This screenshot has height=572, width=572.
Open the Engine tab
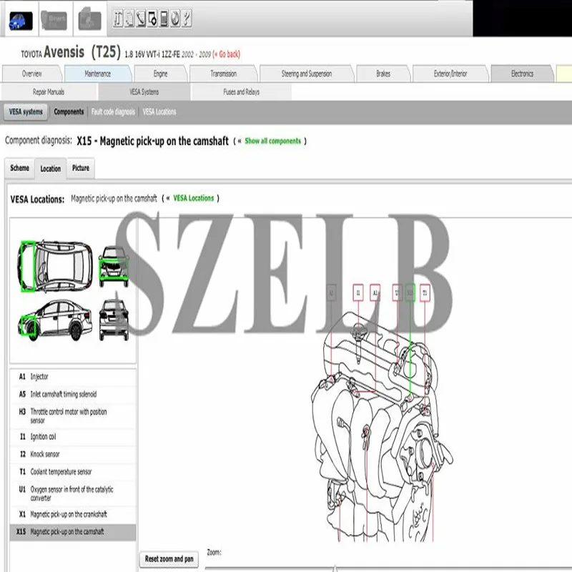[160, 74]
